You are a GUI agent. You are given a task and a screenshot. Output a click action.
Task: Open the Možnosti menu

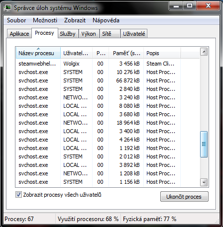[x=45, y=20]
